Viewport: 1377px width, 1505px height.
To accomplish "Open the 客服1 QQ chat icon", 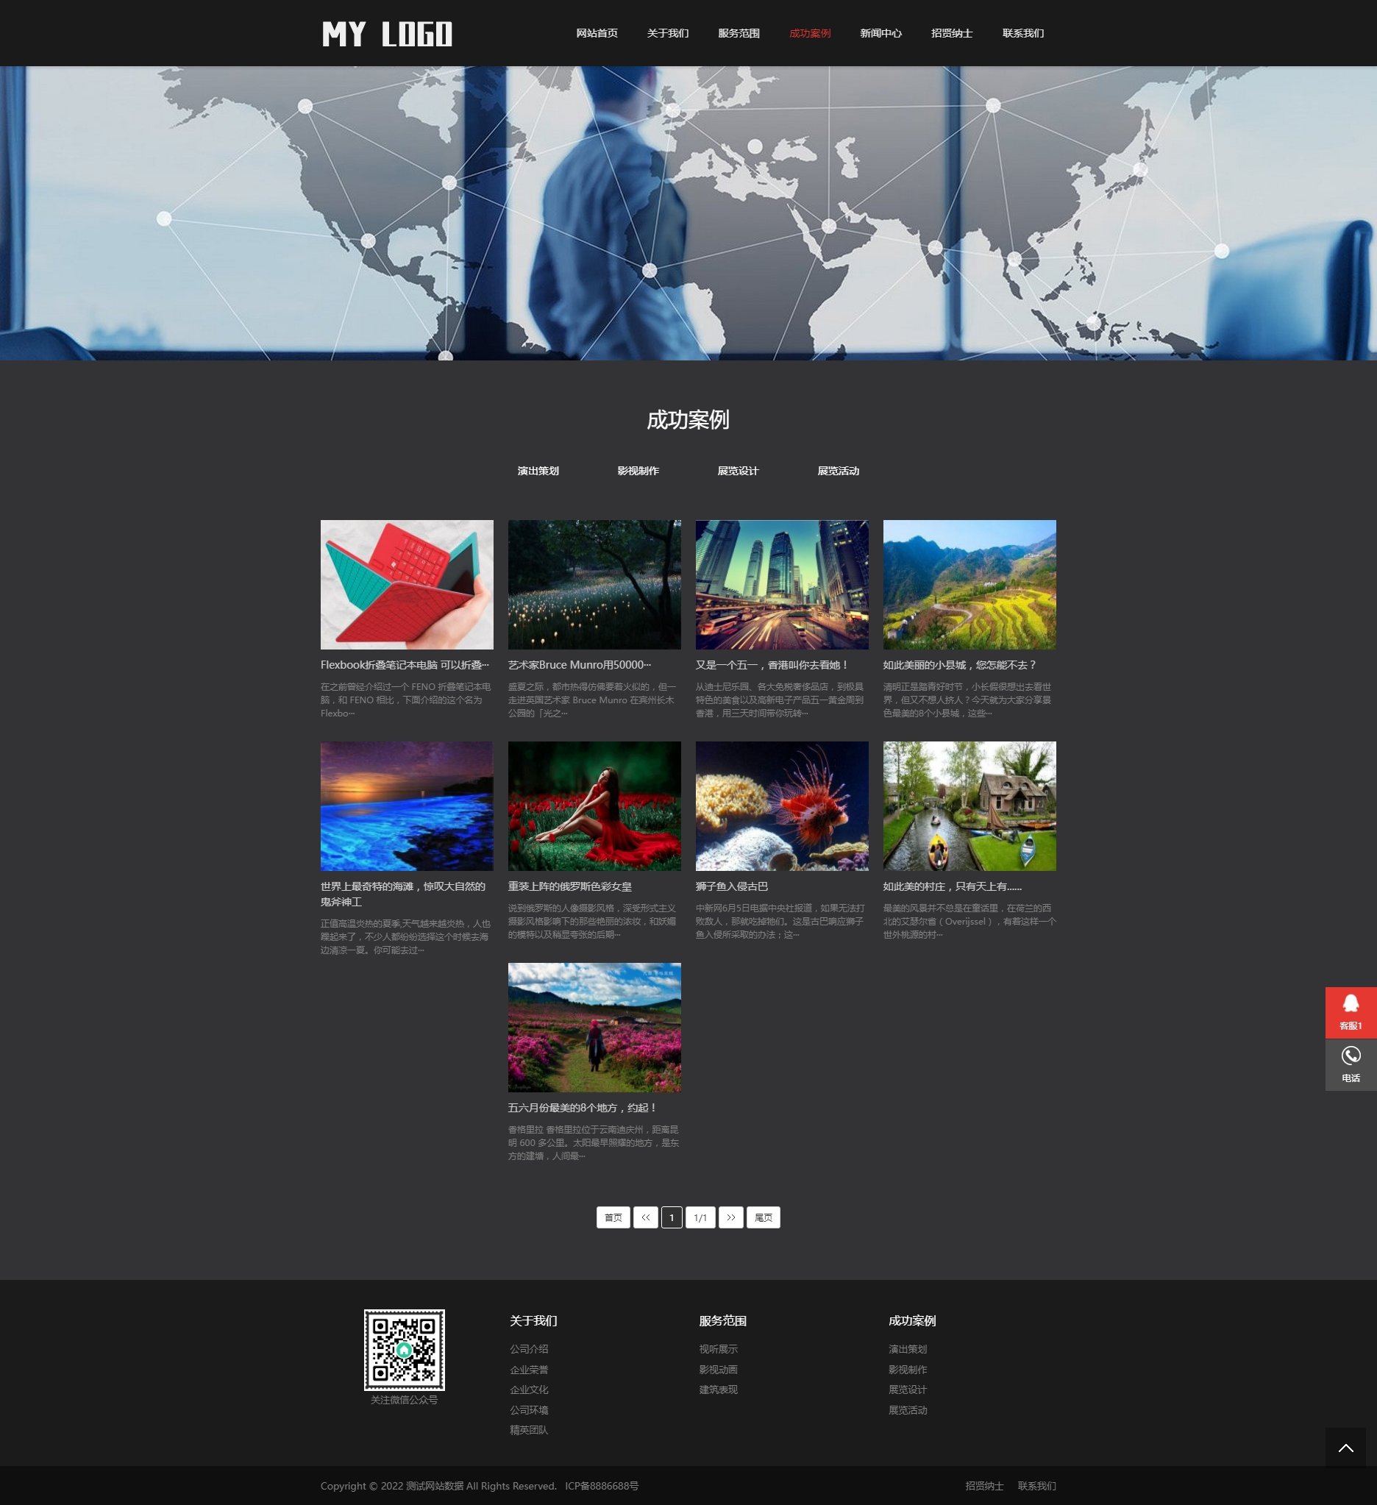I will [x=1350, y=1011].
